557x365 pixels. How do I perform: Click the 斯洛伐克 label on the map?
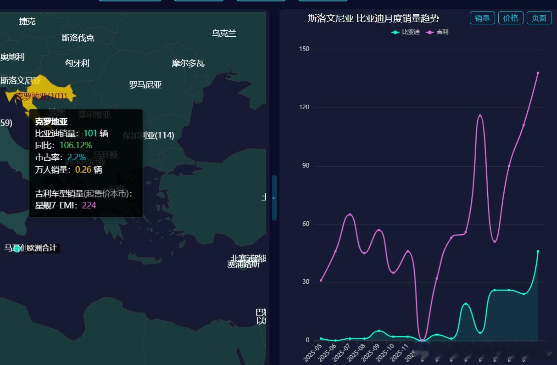coord(78,38)
